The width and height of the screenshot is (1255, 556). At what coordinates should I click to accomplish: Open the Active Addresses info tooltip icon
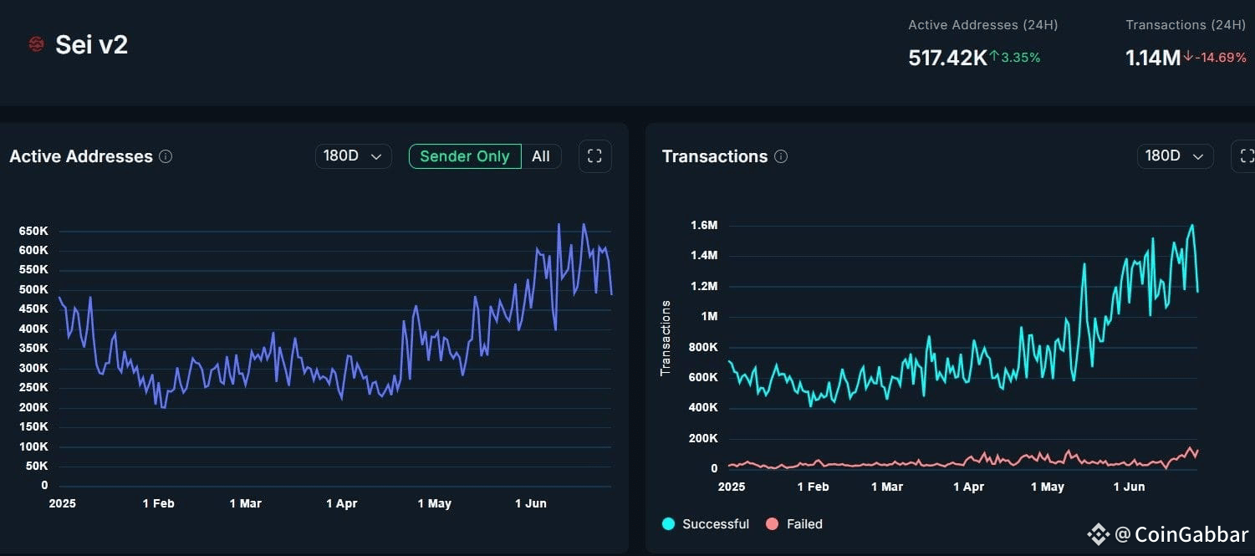click(166, 156)
